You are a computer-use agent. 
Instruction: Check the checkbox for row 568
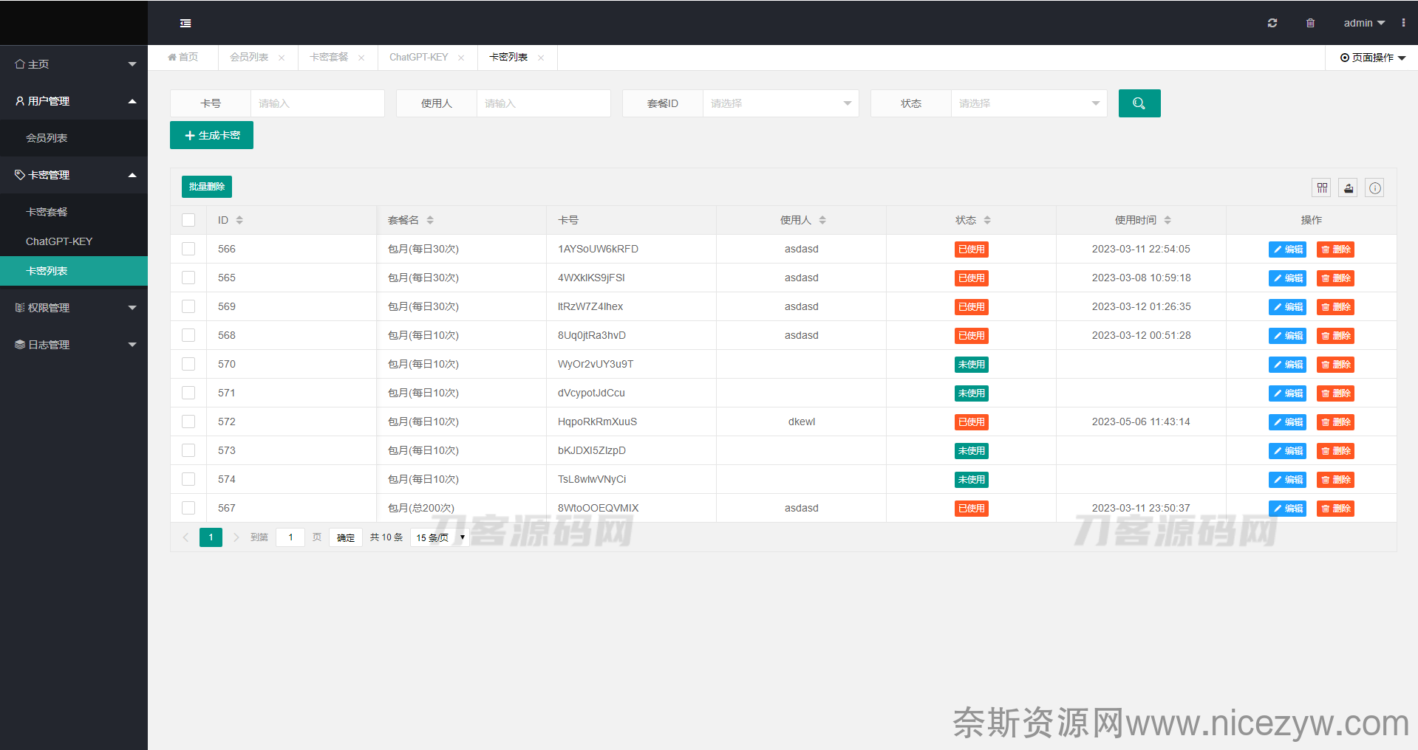coord(188,335)
